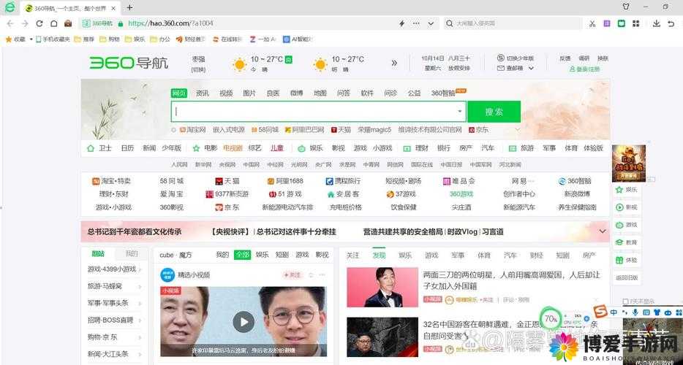This screenshot has height=365, width=683.
Task: Select the 360智脑 search tab
Action: pos(443,93)
